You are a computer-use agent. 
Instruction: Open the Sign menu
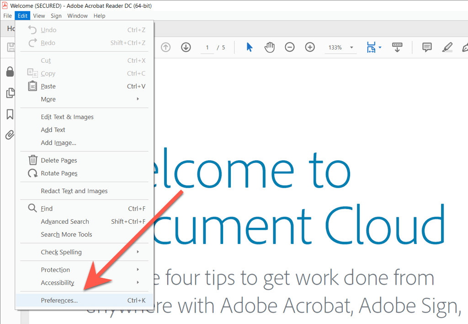56,16
